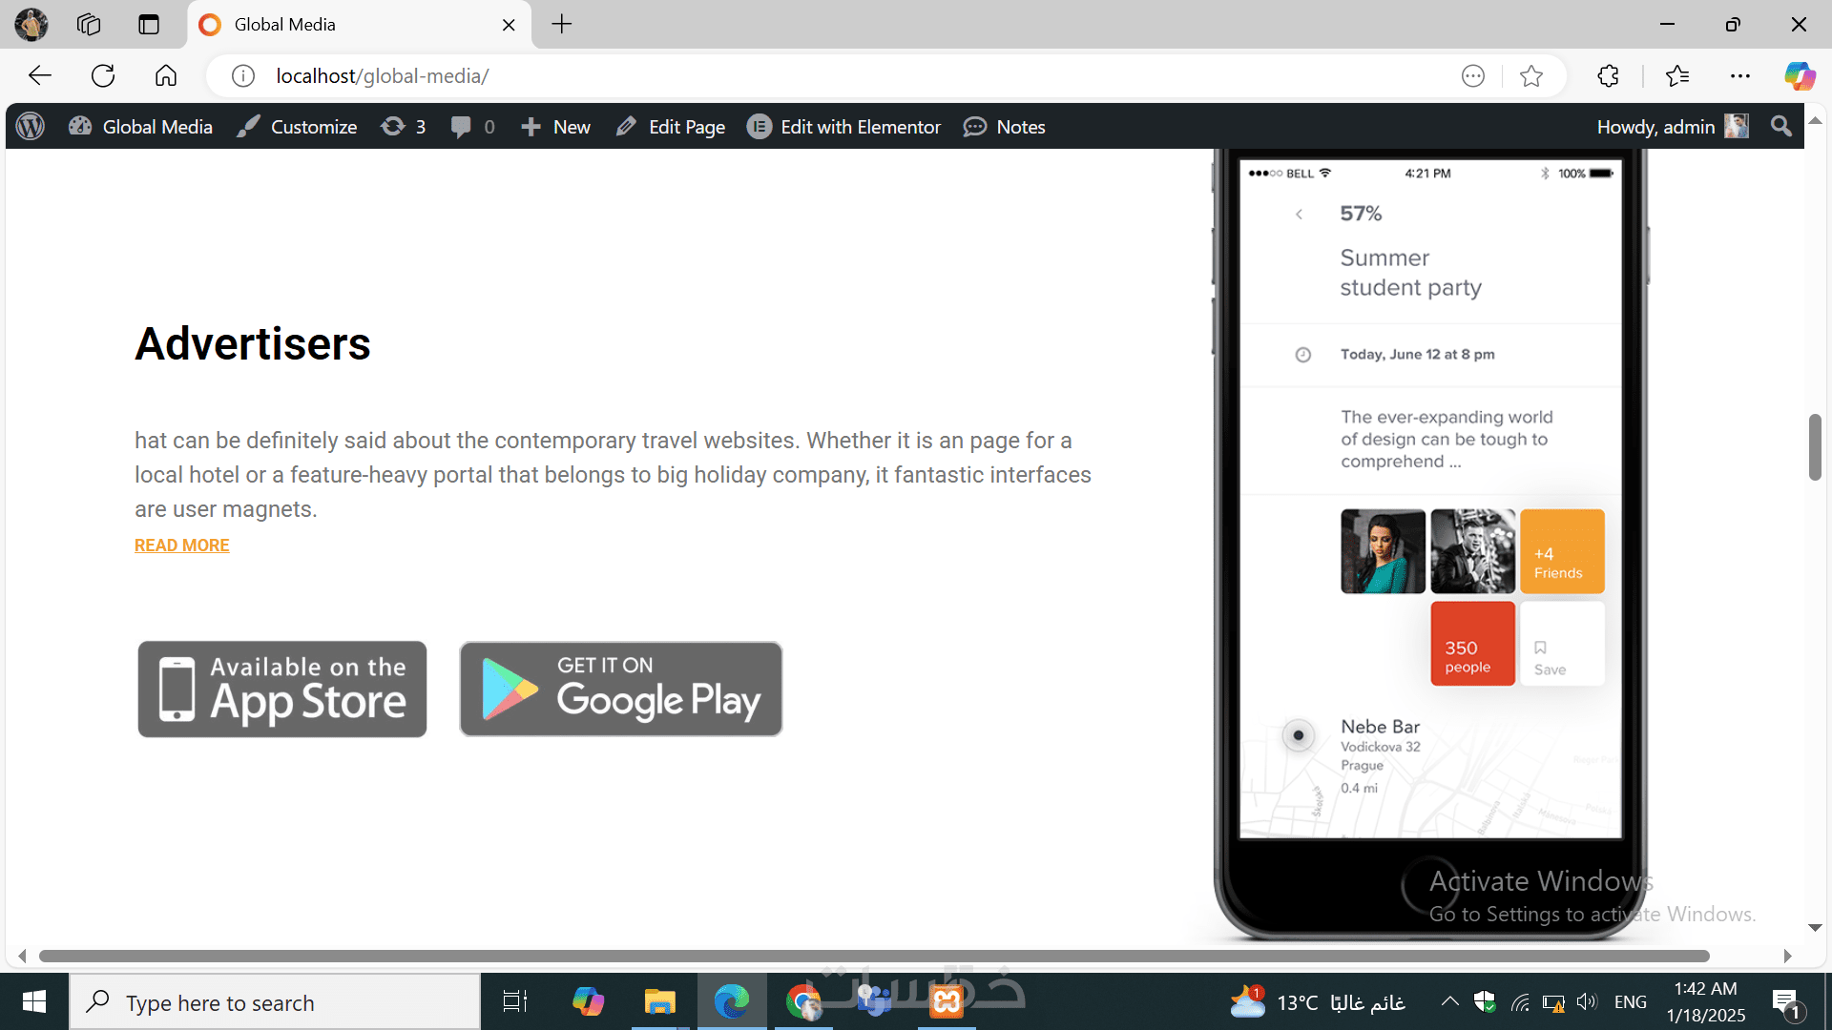Click the admin bar search magnifier icon
The width and height of the screenshot is (1832, 1030).
pos(1780,127)
